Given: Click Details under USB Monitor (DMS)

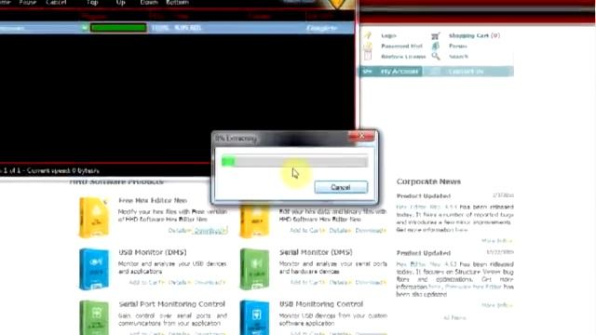Looking at the screenshot, I should [180, 283].
